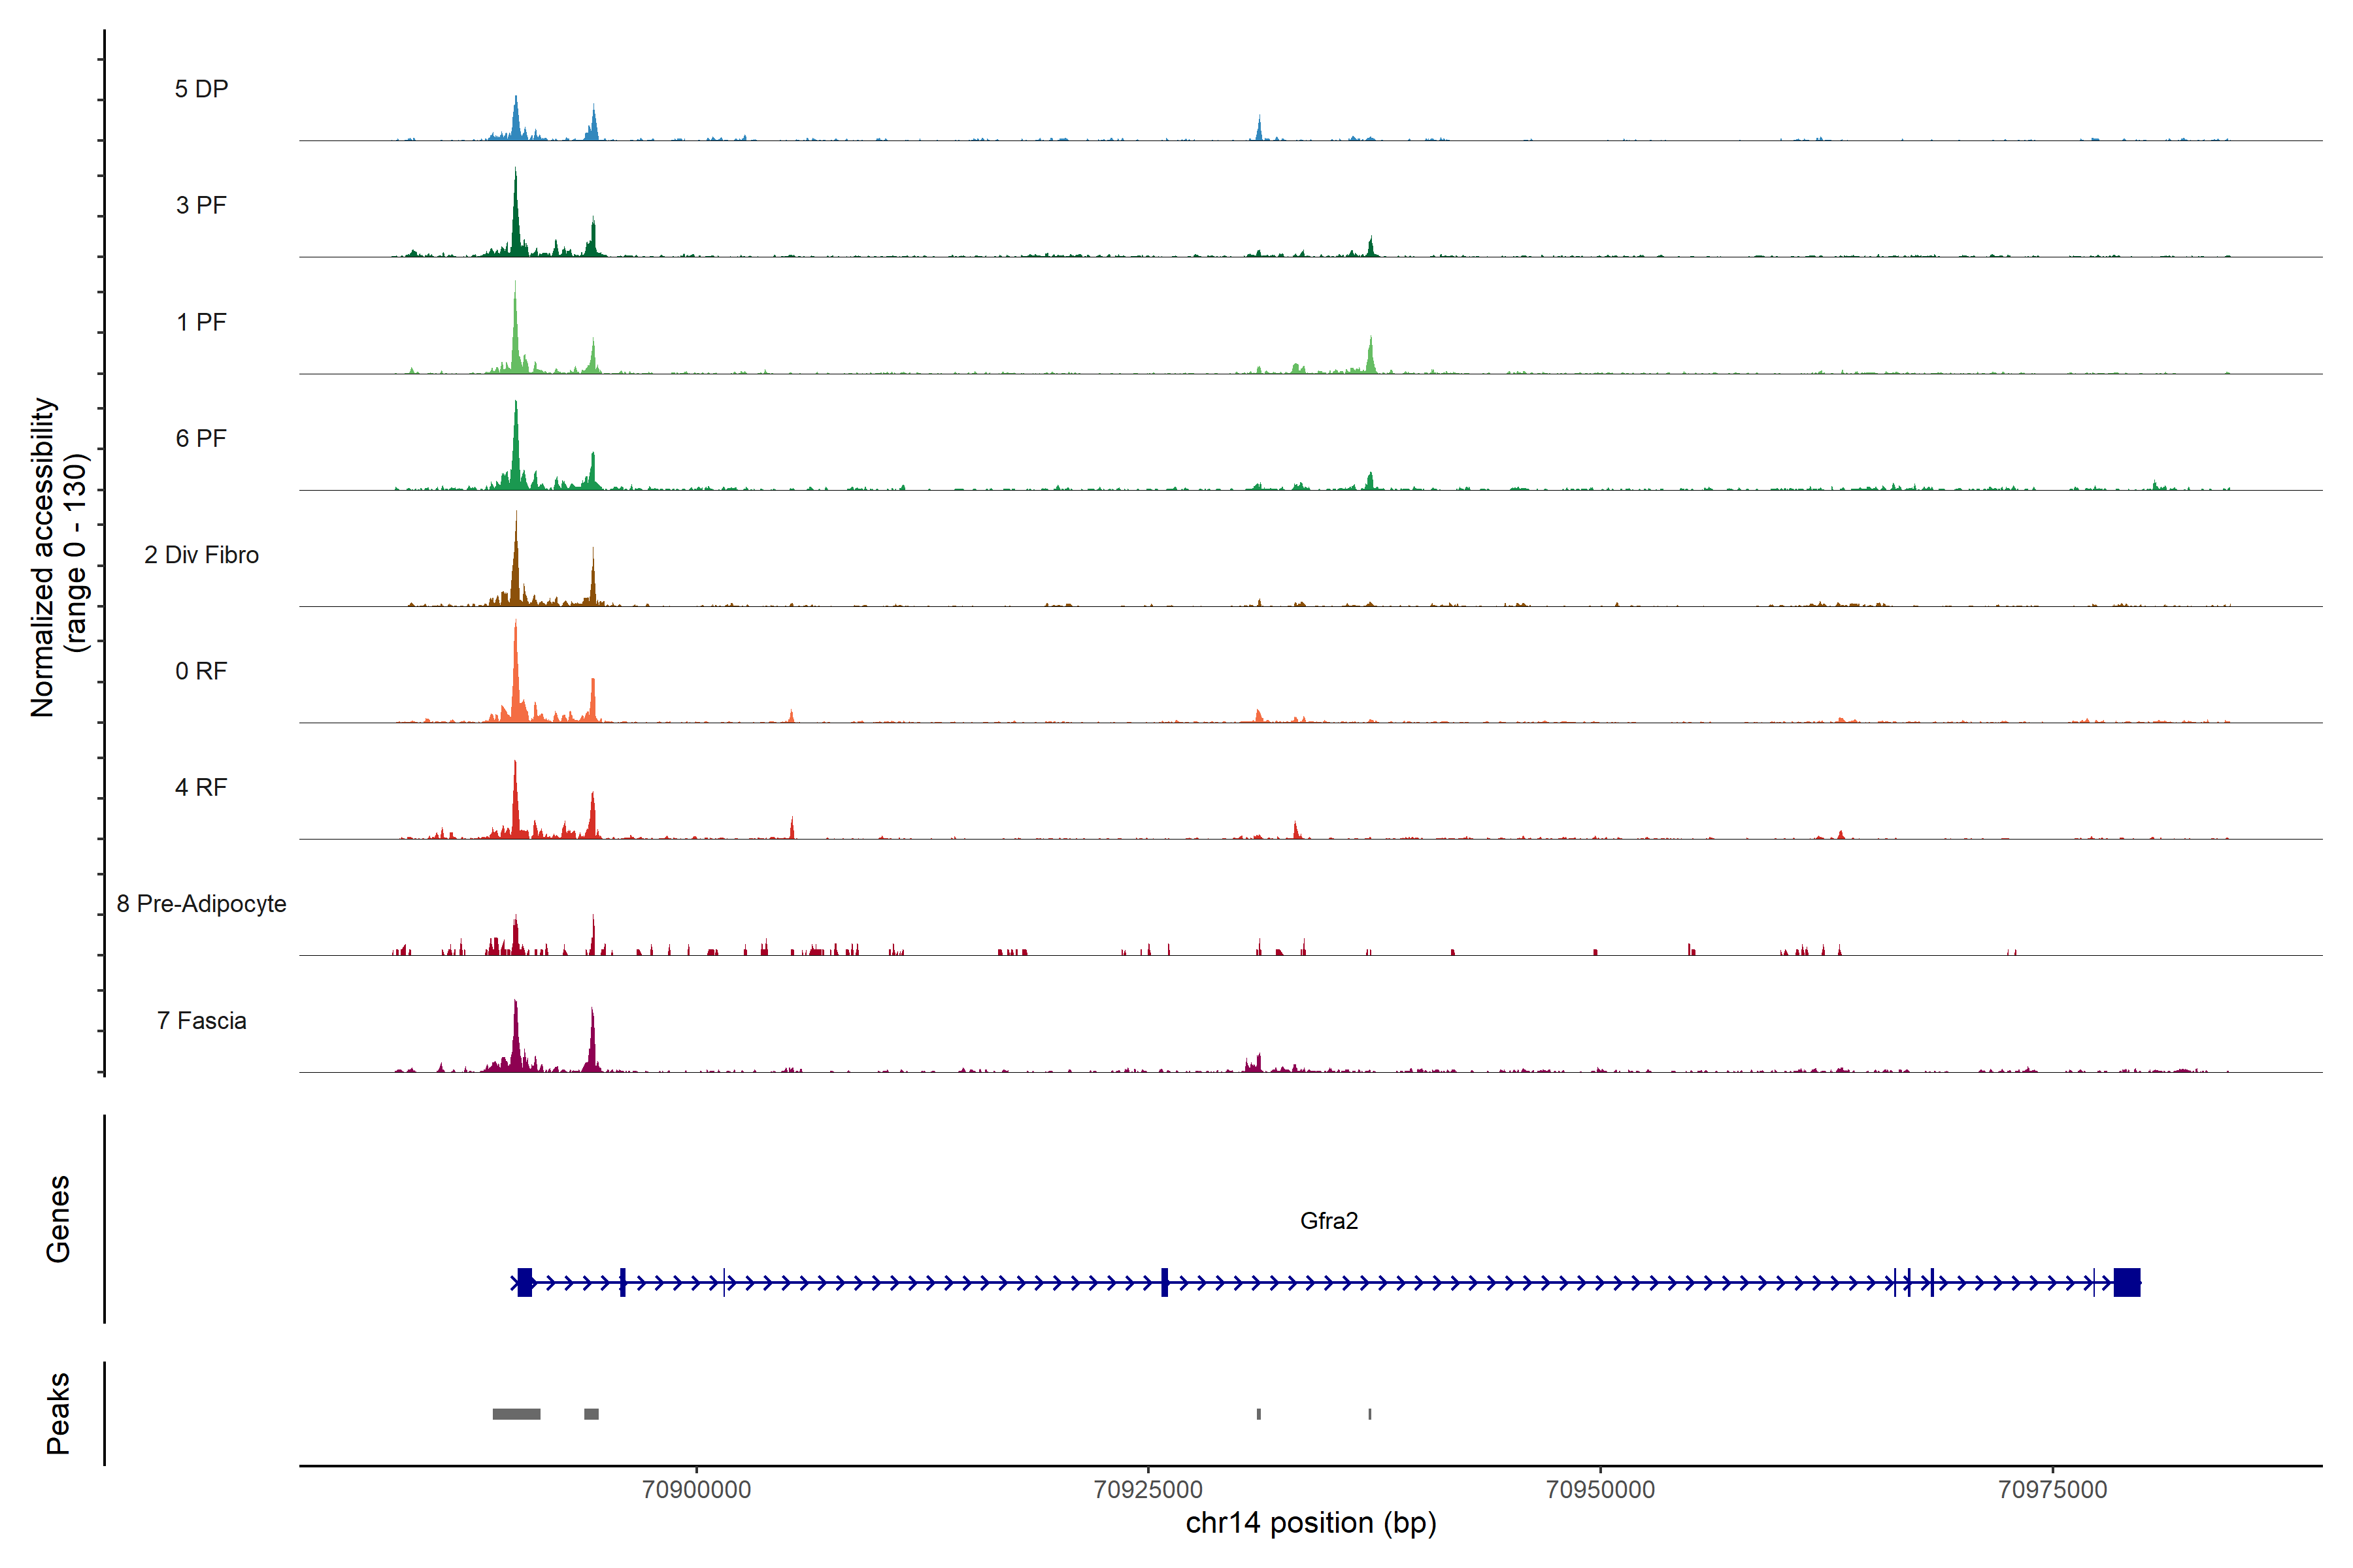Click the Gfra2 gene name
This screenshot has height=1568, width=2353.
1329,1221
